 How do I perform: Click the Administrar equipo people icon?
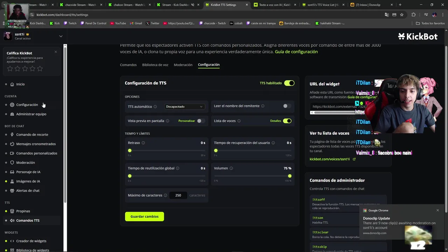(12, 114)
